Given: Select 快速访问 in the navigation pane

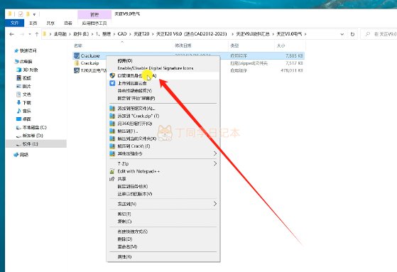Looking at the screenshot, I should pos(28,50).
